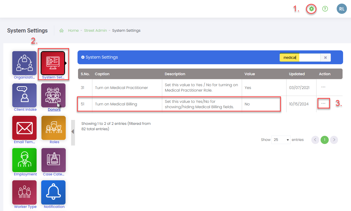The image size is (351, 211).
Task: Open the Employment tile
Action: pos(25,160)
